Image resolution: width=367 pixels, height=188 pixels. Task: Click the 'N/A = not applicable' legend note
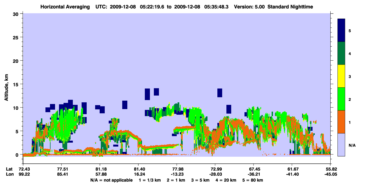[x=111, y=180]
